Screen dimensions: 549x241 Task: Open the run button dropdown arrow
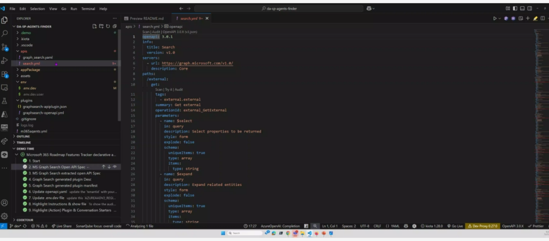click(x=499, y=19)
